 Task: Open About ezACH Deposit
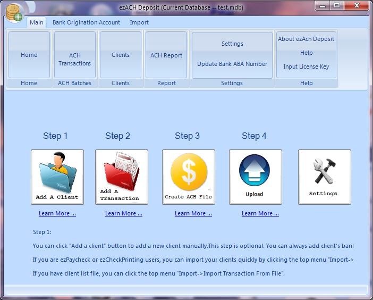tap(306, 39)
